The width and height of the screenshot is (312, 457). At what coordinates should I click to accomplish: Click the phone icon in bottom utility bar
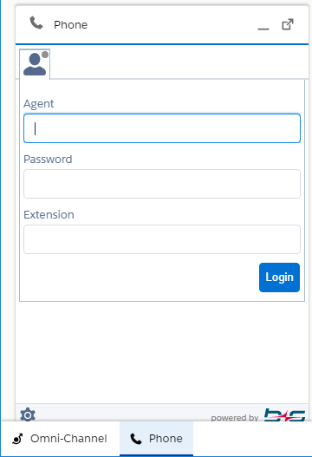click(x=136, y=439)
